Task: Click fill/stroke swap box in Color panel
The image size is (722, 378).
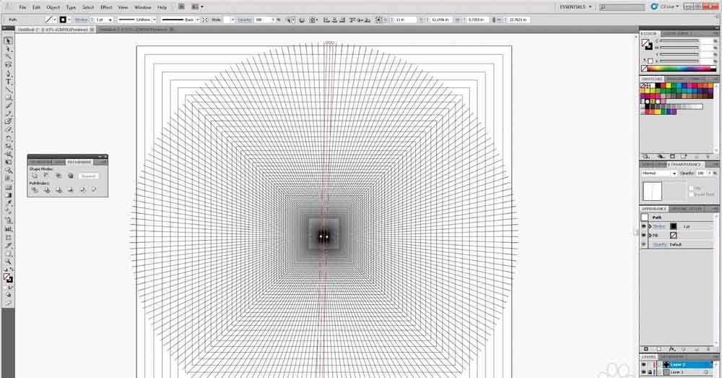Action: click(x=648, y=44)
